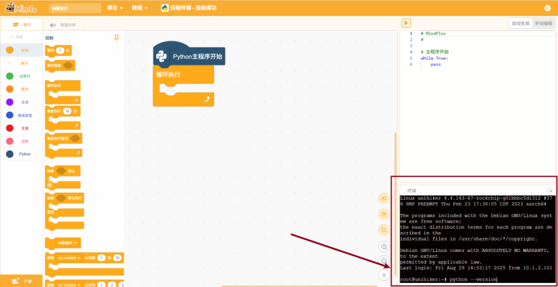Switch to 自动生成 code mode
Image resolution: width=558 pixels, height=287 pixels.
520,23
